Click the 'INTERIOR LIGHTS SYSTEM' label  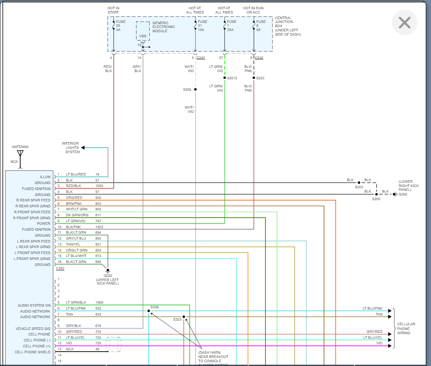click(x=71, y=148)
